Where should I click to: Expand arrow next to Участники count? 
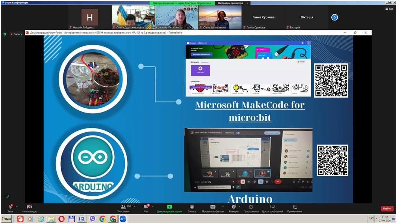point(134,207)
